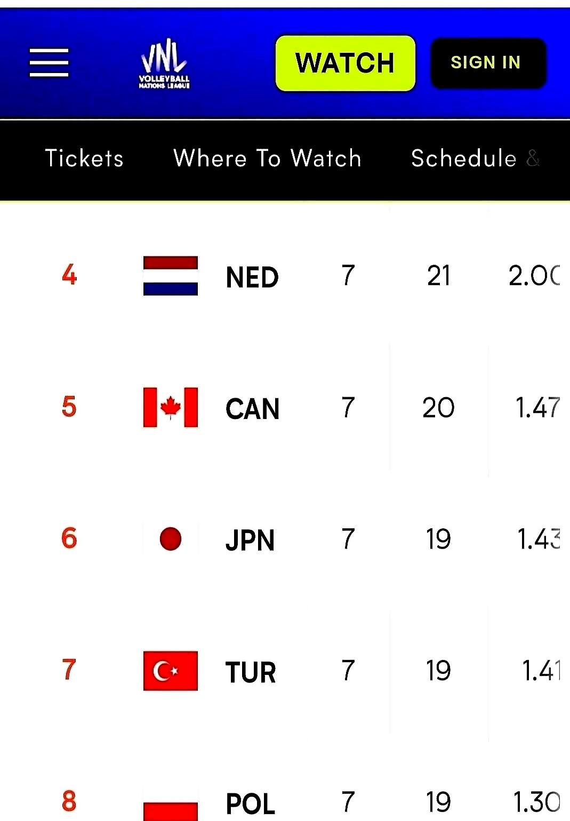Open the POL team link
Image resolution: width=570 pixels, height=821 pixels.
click(251, 804)
